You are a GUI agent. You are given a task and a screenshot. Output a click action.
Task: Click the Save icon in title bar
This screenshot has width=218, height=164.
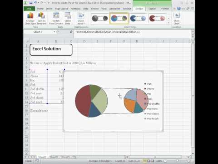(31, 3)
